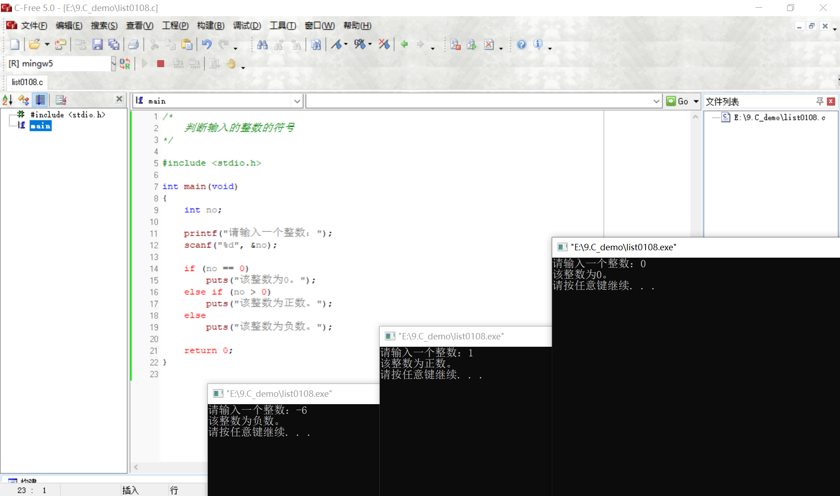The width and height of the screenshot is (840, 496).
Task: Click the Save All icon
Action: (x=114, y=44)
